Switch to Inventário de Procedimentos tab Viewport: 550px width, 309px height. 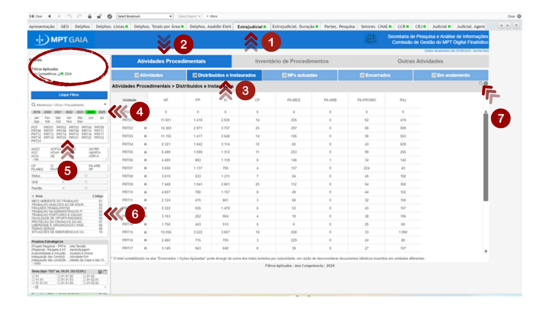292,61
